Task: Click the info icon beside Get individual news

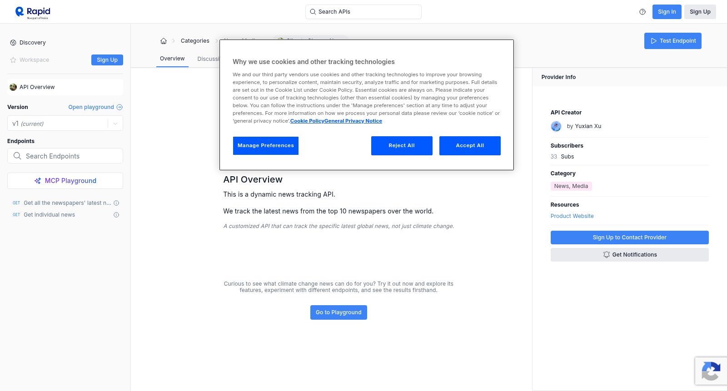Action: pyautogui.click(x=116, y=215)
